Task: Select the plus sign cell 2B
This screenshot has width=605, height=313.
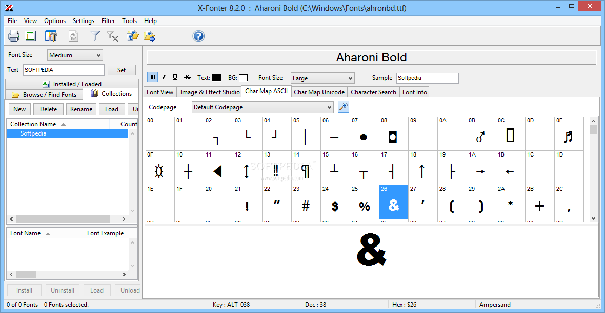Action: point(540,202)
